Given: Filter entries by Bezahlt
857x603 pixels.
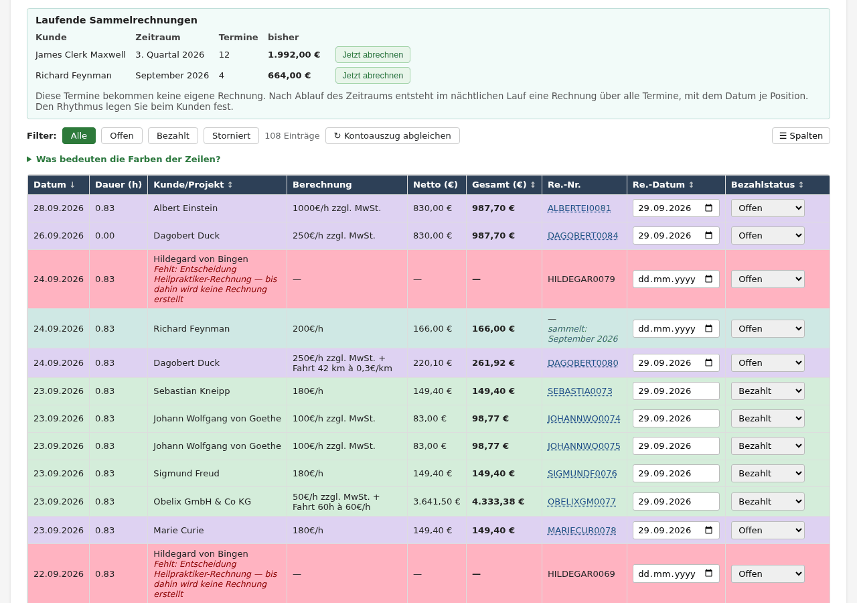Looking at the screenshot, I should click(x=173, y=135).
